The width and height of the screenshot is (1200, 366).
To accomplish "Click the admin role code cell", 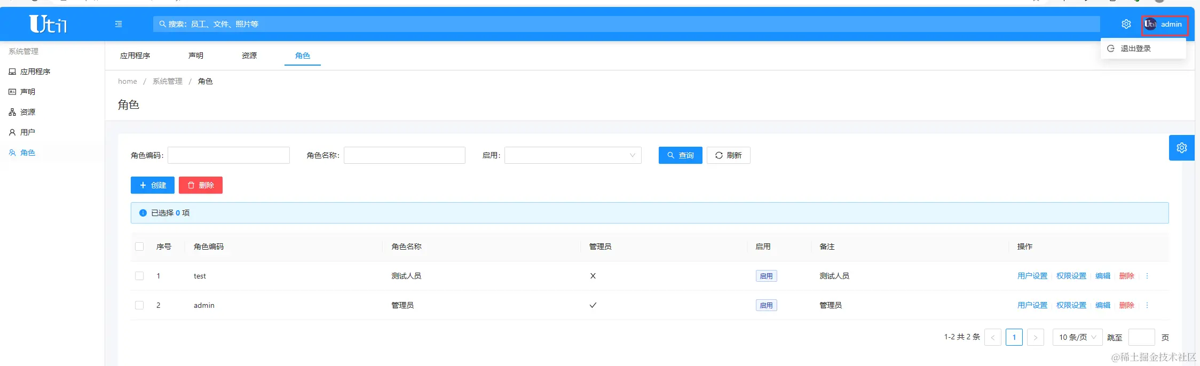I will click(204, 305).
